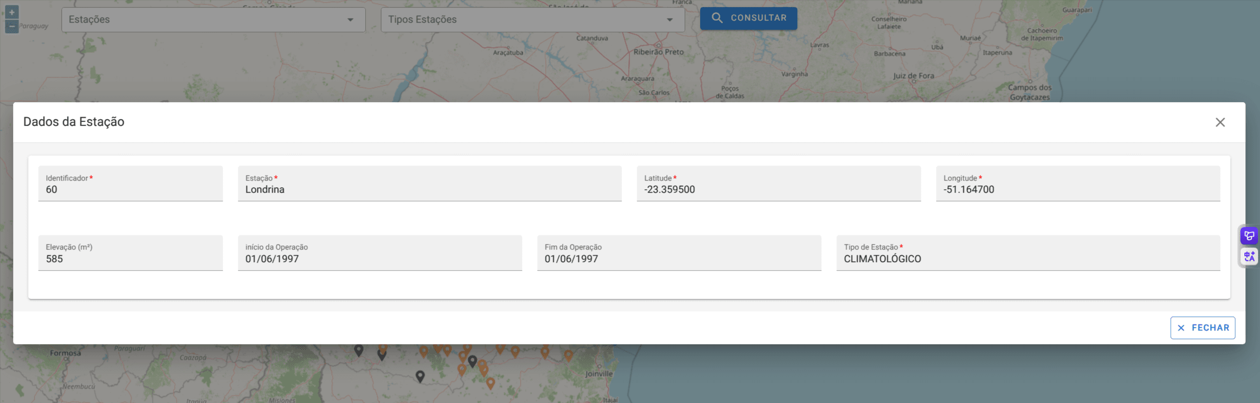Click the FECHAR button

pos(1202,328)
